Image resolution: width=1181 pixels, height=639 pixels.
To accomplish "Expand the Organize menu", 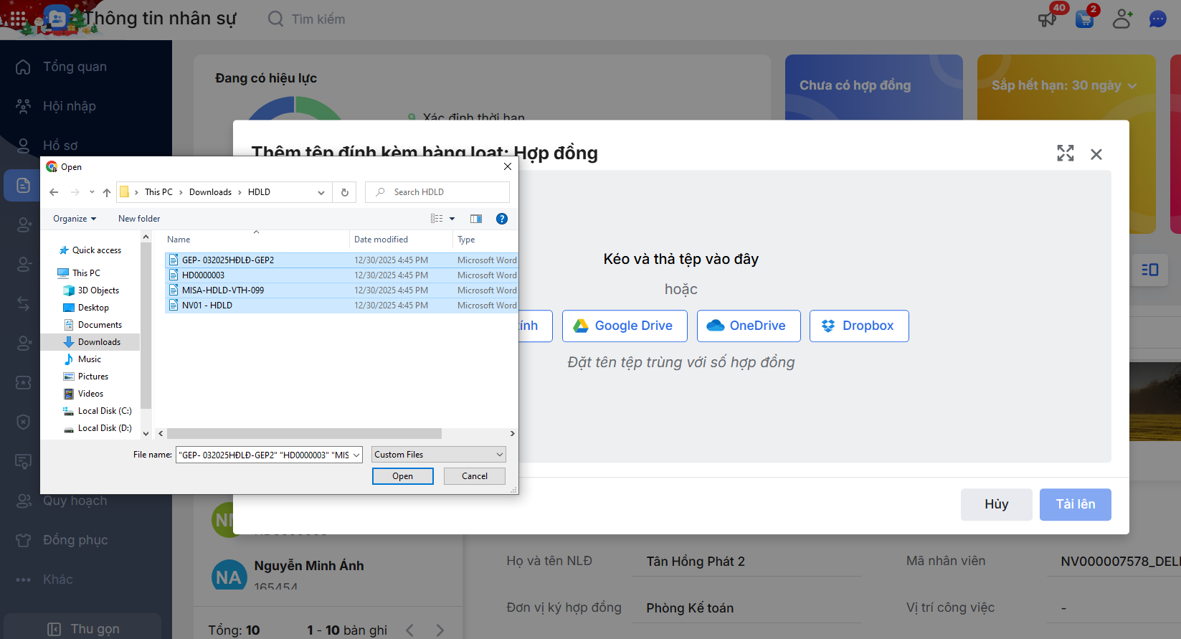I will pos(74,219).
